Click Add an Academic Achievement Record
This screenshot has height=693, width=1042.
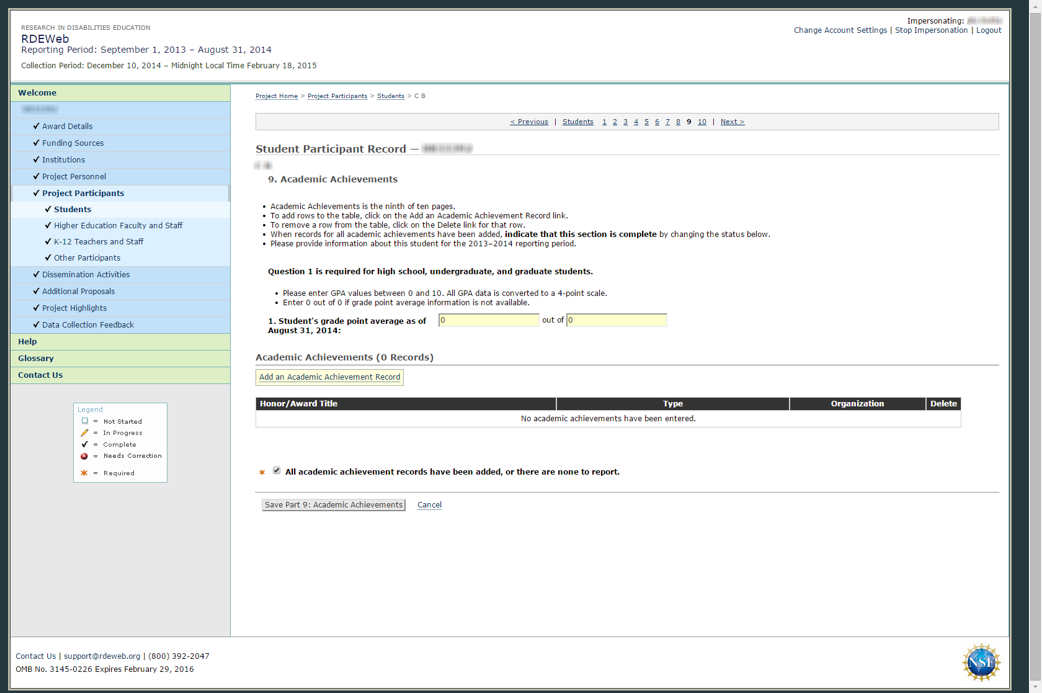point(329,377)
